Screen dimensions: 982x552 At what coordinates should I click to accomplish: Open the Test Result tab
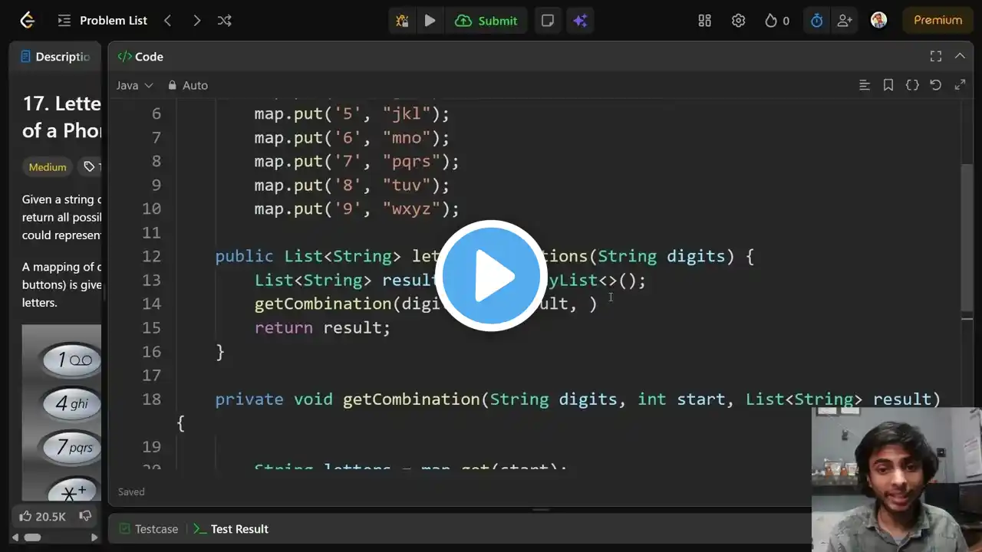[x=231, y=529]
